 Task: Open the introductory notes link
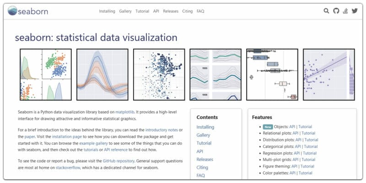click(161, 130)
